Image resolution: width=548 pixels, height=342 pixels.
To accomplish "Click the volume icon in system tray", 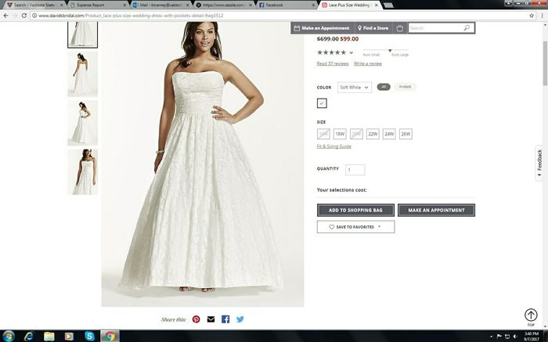I will pyautogui.click(x=515, y=337).
